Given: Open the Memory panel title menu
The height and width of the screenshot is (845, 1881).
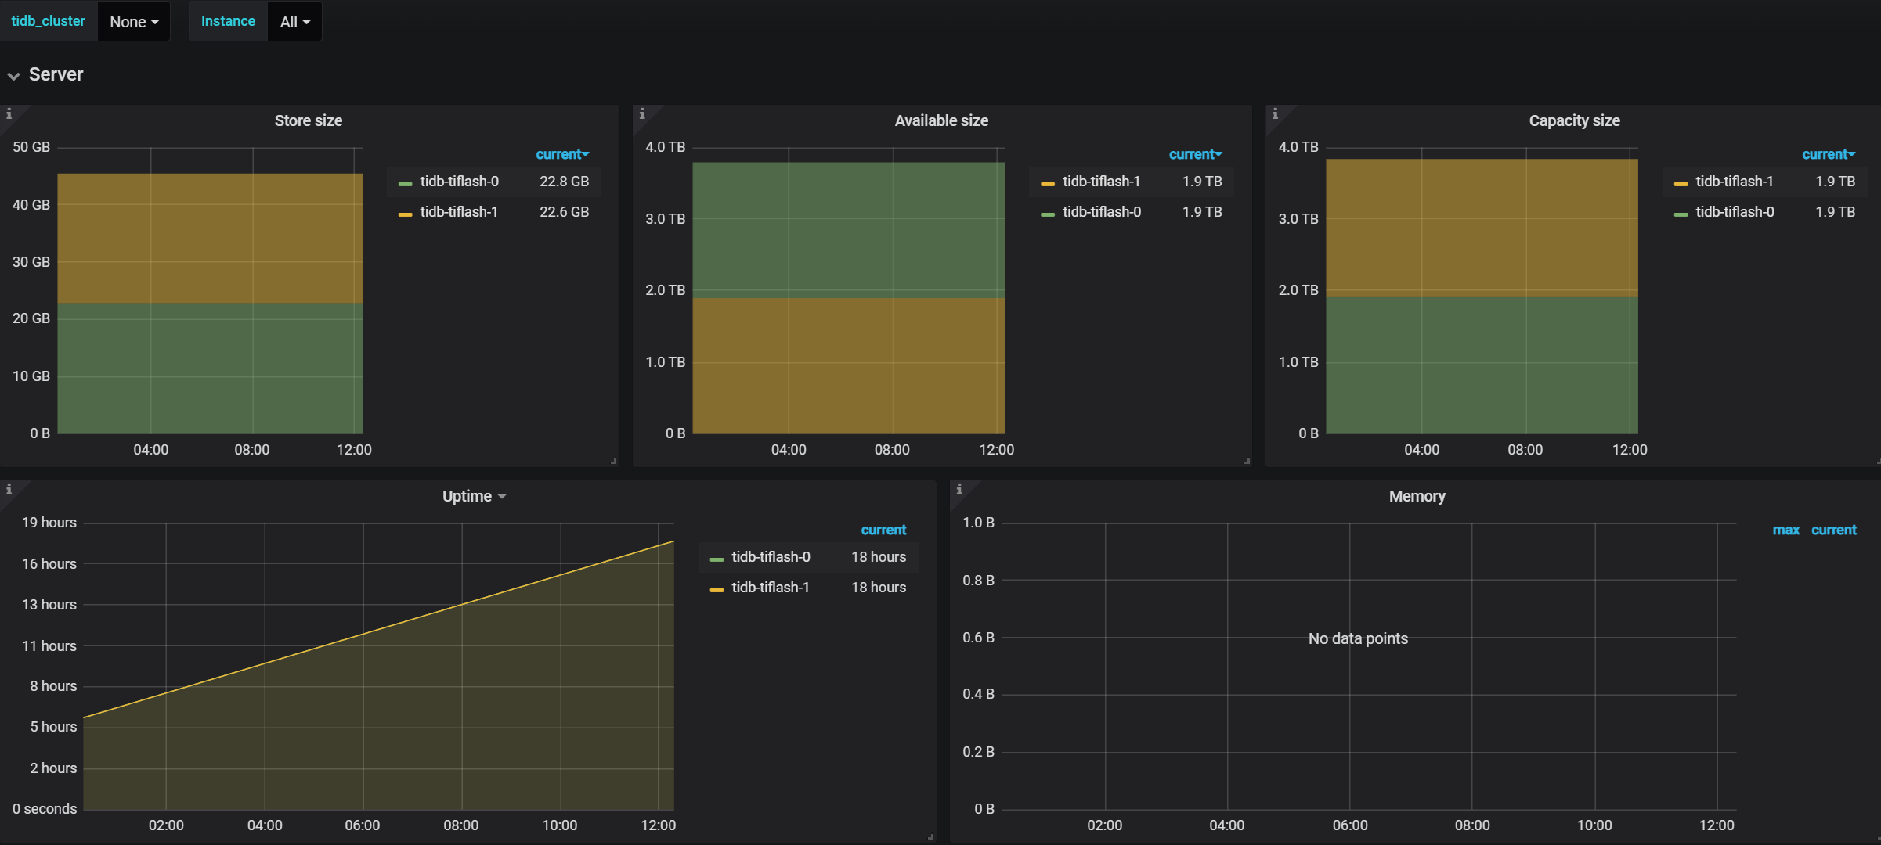Looking at the screenshot, I should point(1416,496).
